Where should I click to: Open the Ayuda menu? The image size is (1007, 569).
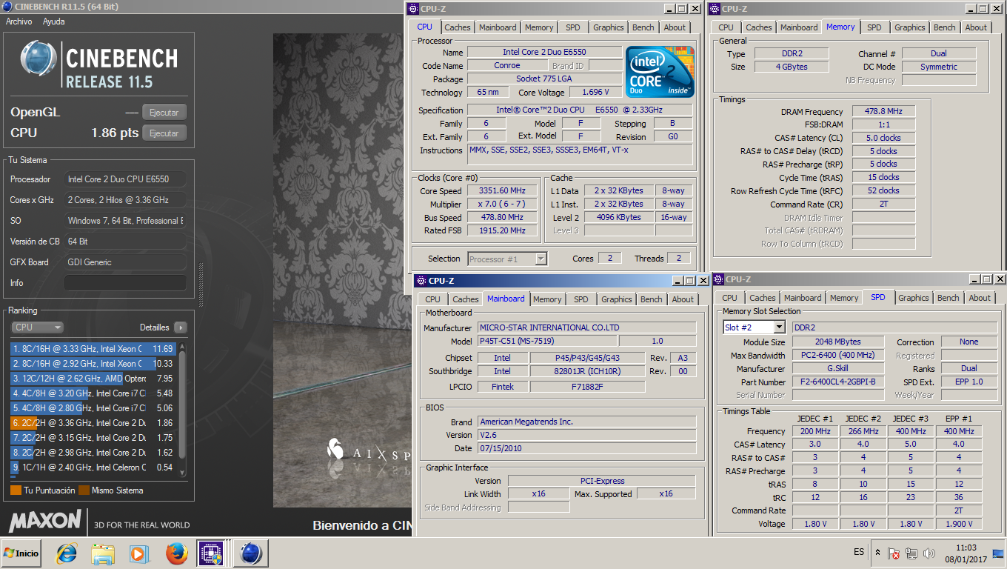pyautogui.click(x=53, y=21)
